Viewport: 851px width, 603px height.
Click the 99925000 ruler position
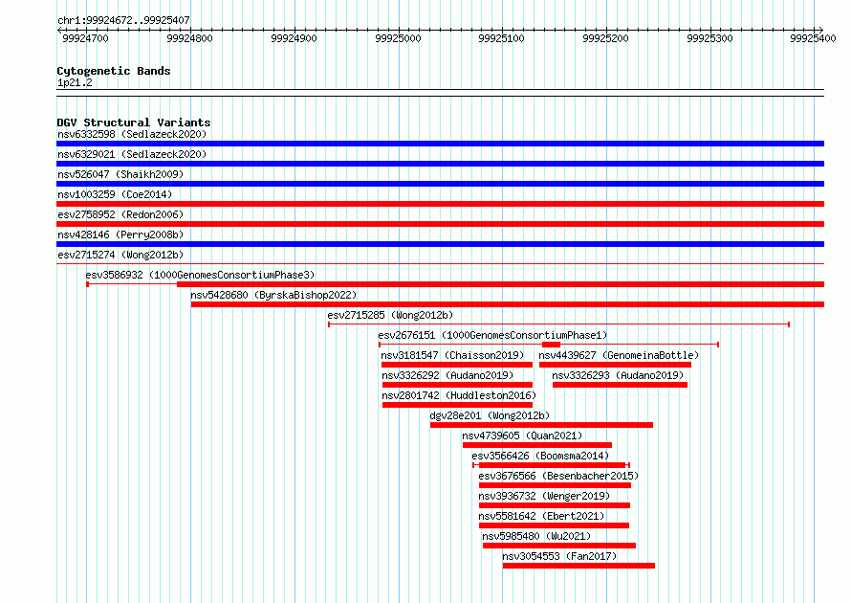398,38
